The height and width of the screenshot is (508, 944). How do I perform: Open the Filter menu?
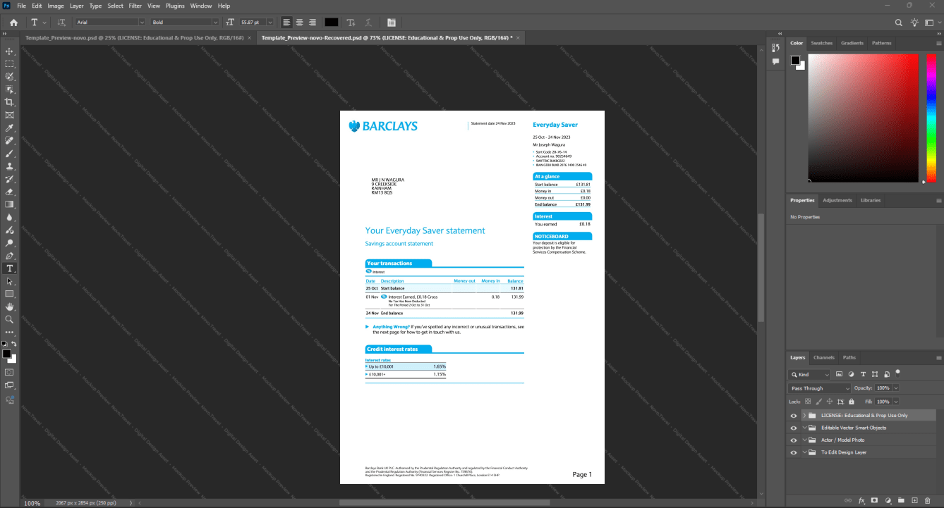[x=135, y=6]
